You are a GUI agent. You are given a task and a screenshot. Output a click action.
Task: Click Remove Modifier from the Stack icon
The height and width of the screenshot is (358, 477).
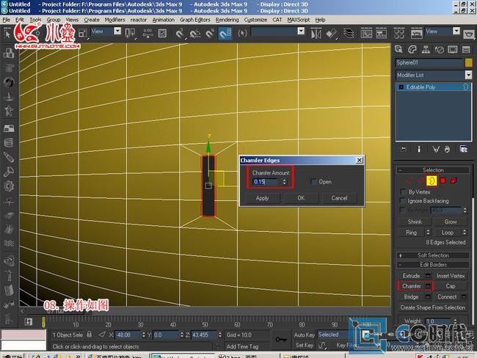point(447,149)
